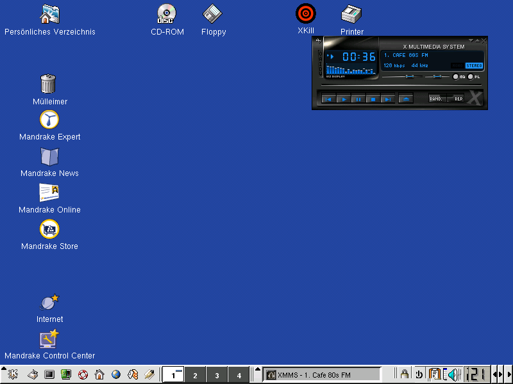Click the XMMS balance slider handle
513x384 pixels.
click(437, 76)
